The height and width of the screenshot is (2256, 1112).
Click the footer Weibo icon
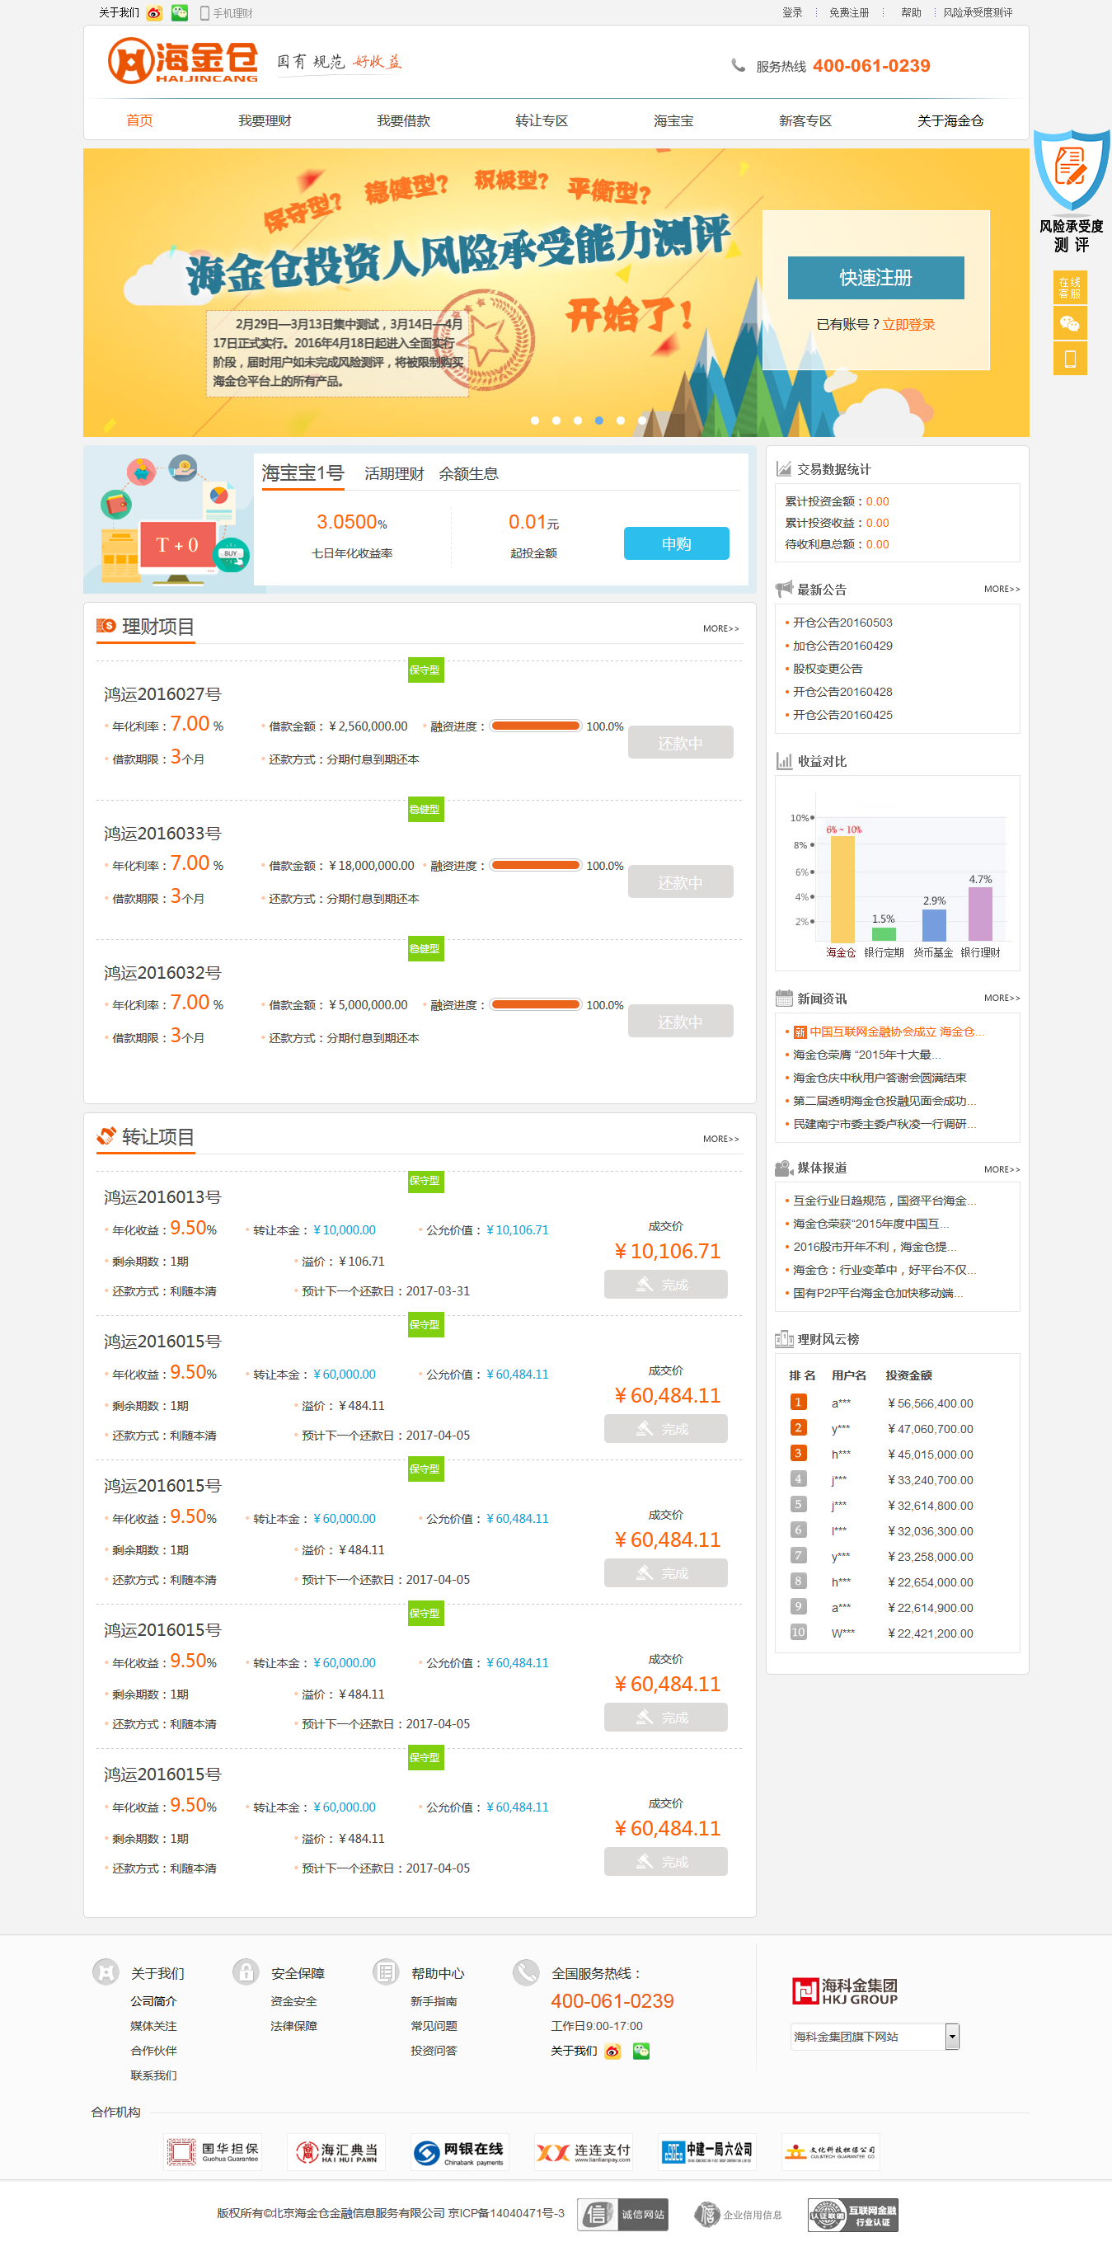pos(613,2051)
